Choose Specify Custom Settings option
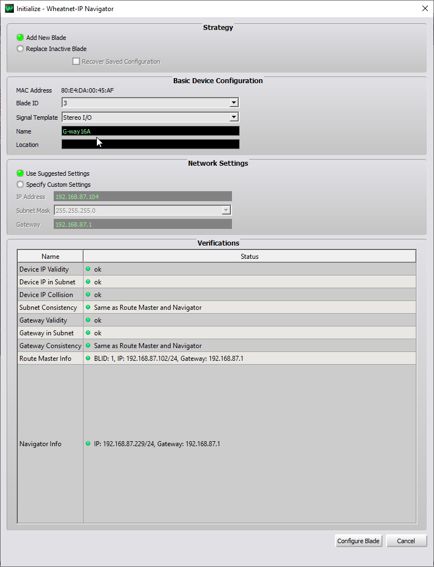Screen dimensions: 434x567 coord(20,185)
